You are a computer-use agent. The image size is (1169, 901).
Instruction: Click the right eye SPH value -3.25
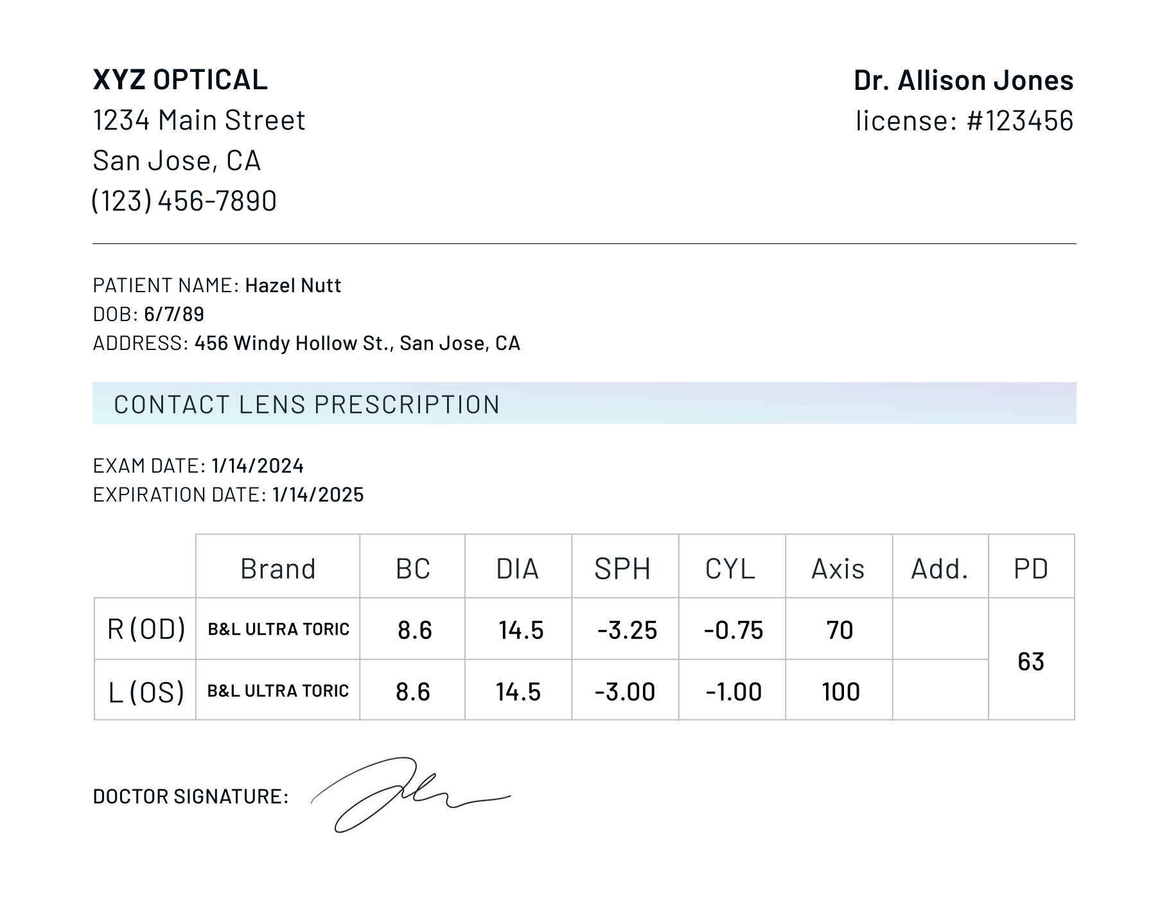click(627, 630)
